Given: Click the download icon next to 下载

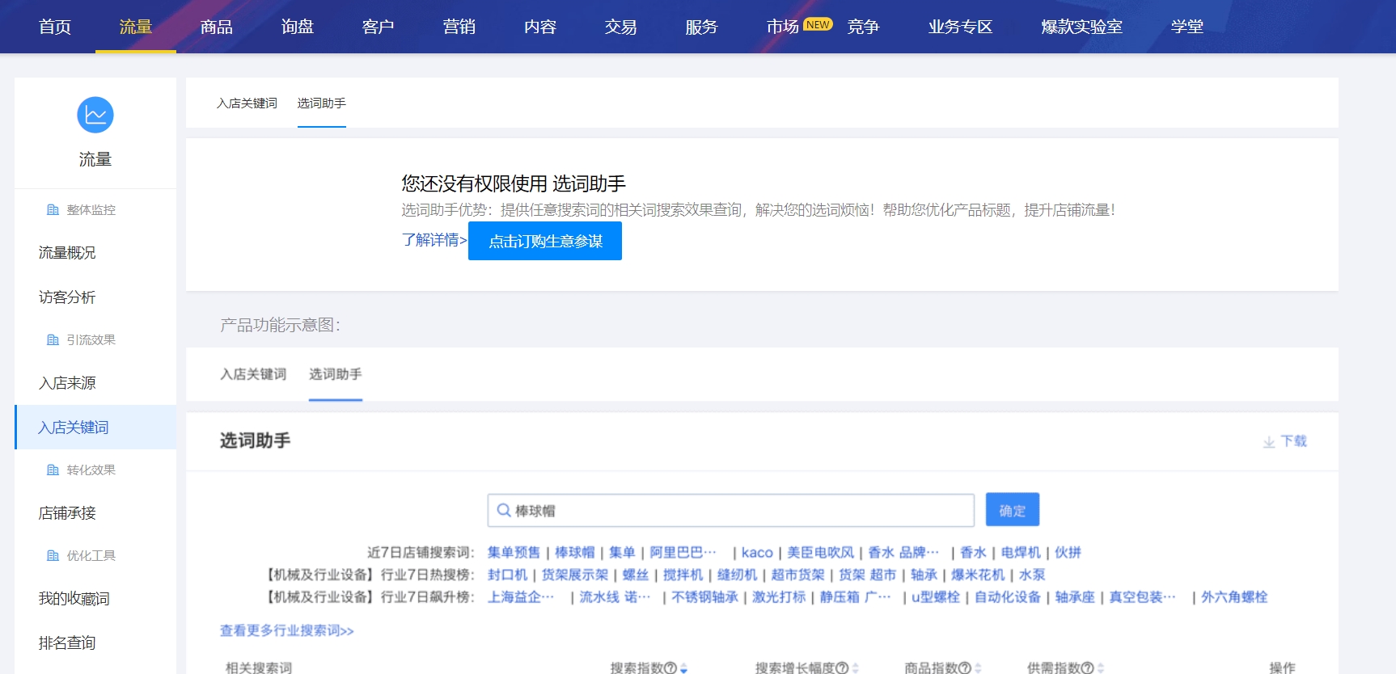Looking at the screenshot, I should tap(1269, 441).
